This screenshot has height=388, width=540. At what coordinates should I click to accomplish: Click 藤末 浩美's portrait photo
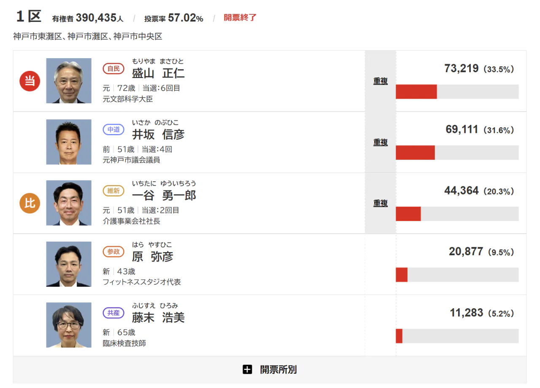pos(69,325)
